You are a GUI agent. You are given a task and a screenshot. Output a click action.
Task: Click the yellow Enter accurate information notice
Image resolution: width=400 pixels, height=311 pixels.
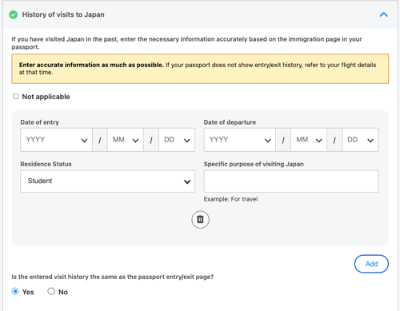click(x=200, y=69)
